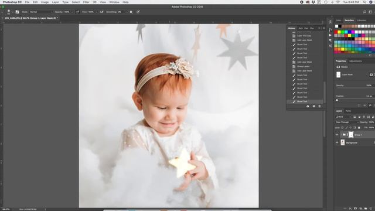The height and width of the screenshot is (211, 375).
Task: Open the Filter menu
Action: [x=86, y=2]
